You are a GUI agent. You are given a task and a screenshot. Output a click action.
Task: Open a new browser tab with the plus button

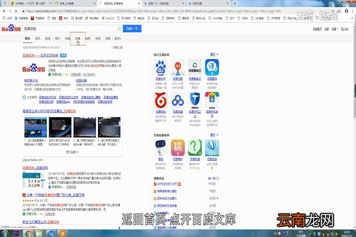(x=234, y=4)
